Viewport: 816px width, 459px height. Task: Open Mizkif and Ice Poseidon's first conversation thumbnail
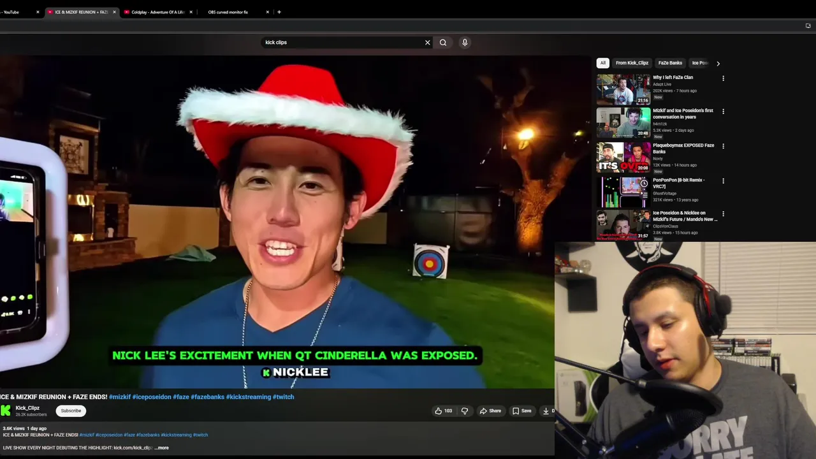click(623, 123)
